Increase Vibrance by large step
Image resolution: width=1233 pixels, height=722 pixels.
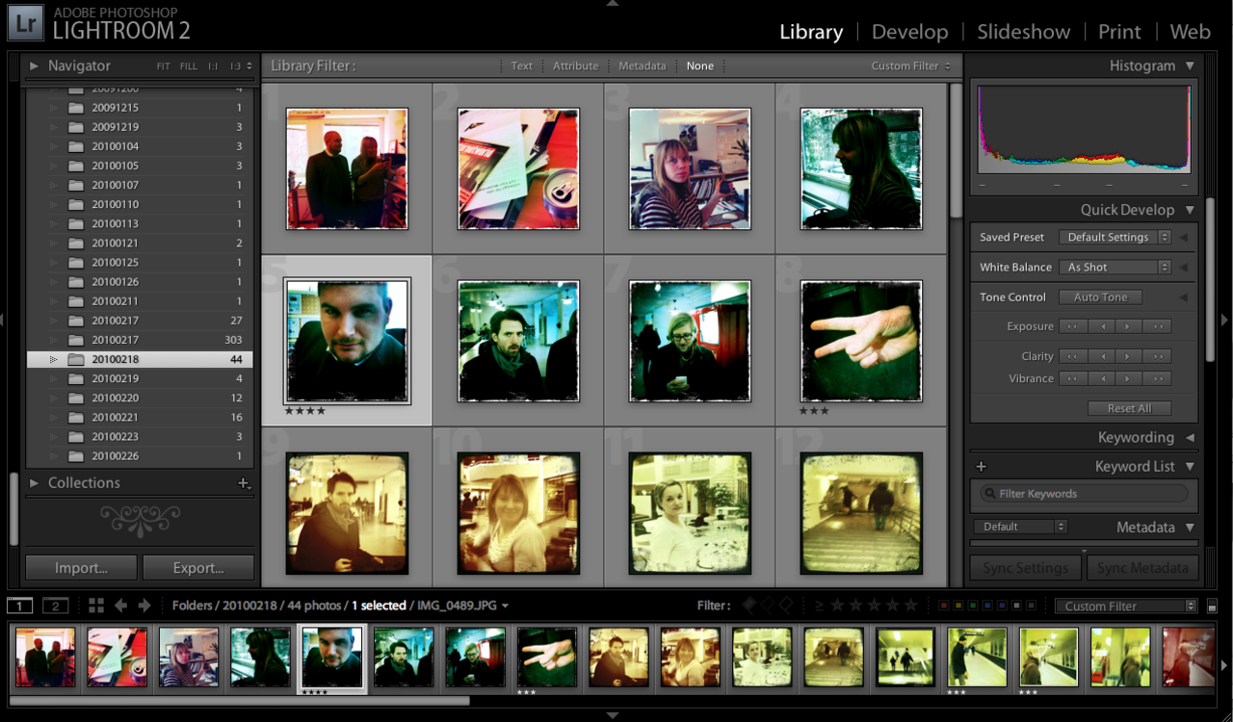[x=1157, y=378]
